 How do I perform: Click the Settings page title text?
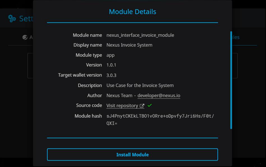click(26, 19)
